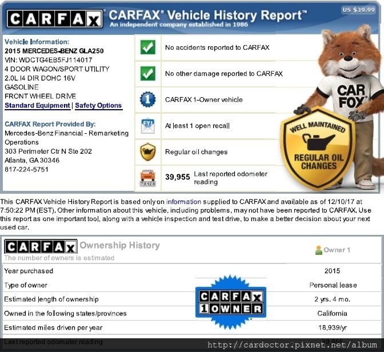Click the Owner 1 column label
The width and height of the screenshot is (384, 352).
click(x=337, y=250)
